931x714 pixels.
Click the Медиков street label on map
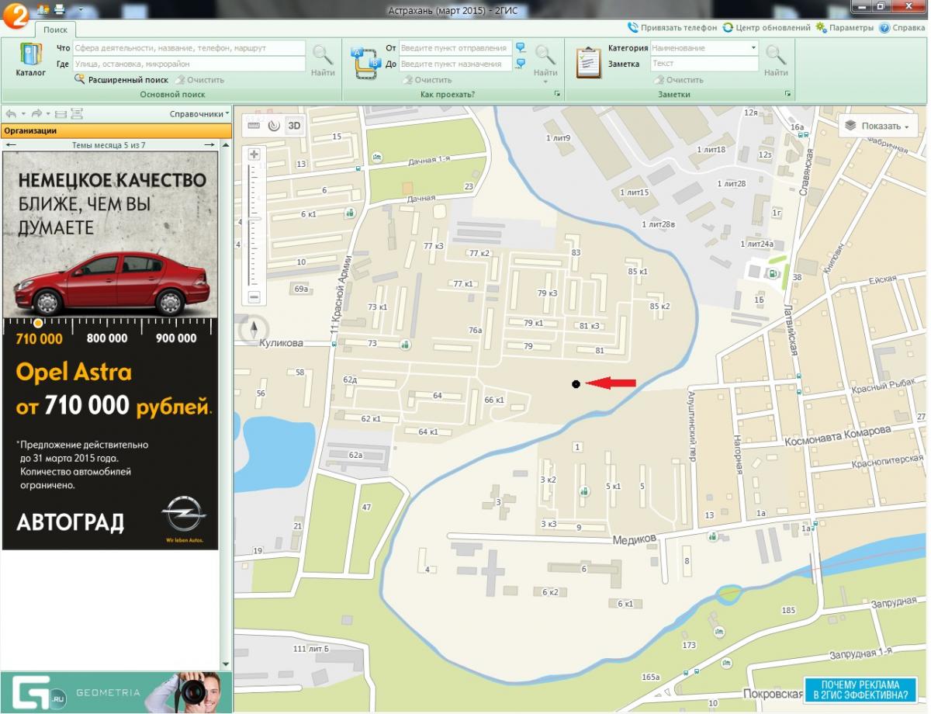[634, 539]
